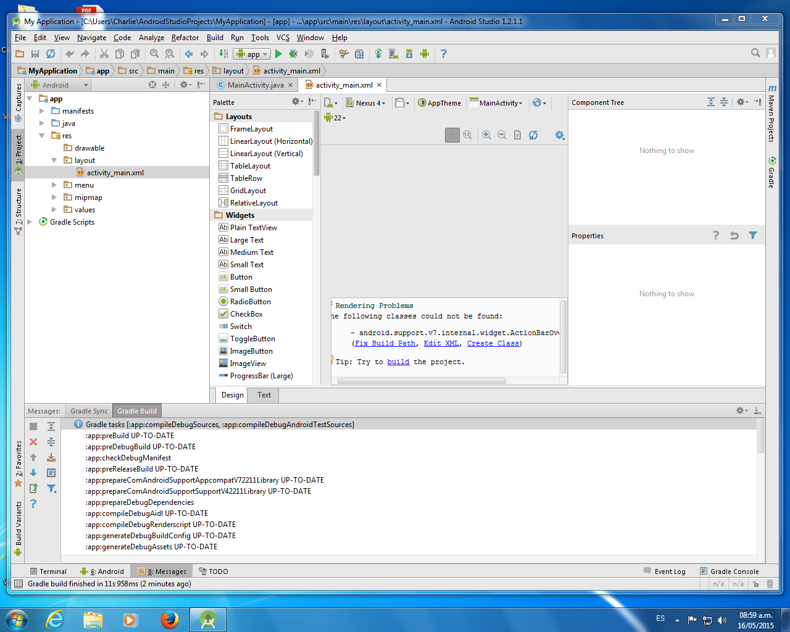Expand the manifests folder
Image resolution: width=790 pixels, height=632 pixels.
(x=42, y=111)
